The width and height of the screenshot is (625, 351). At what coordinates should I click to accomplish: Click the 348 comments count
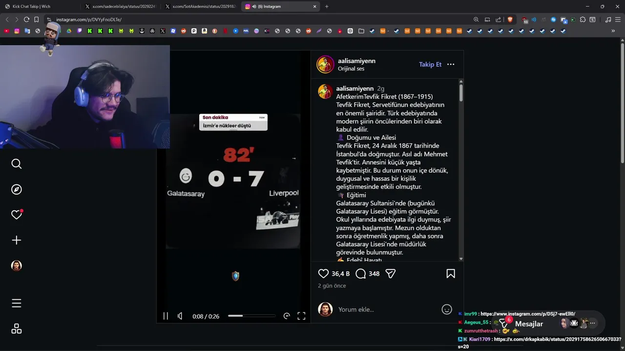click(374, 273)
